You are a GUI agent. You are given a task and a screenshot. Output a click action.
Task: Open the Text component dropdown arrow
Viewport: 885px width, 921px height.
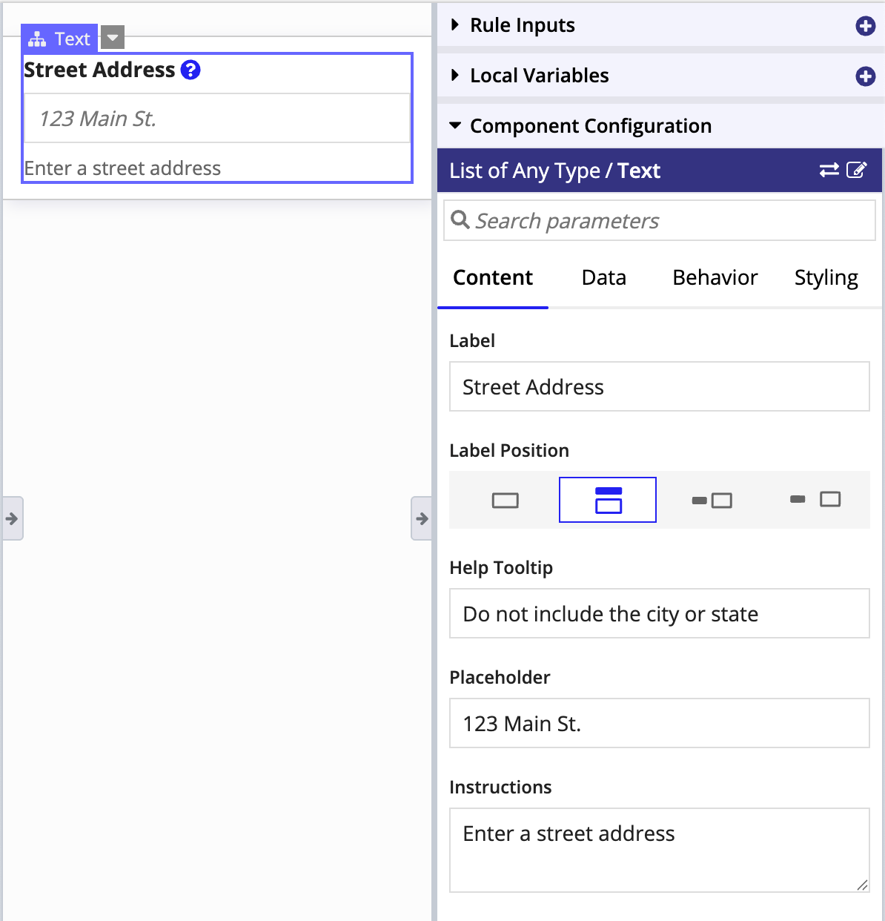[112, 37]
